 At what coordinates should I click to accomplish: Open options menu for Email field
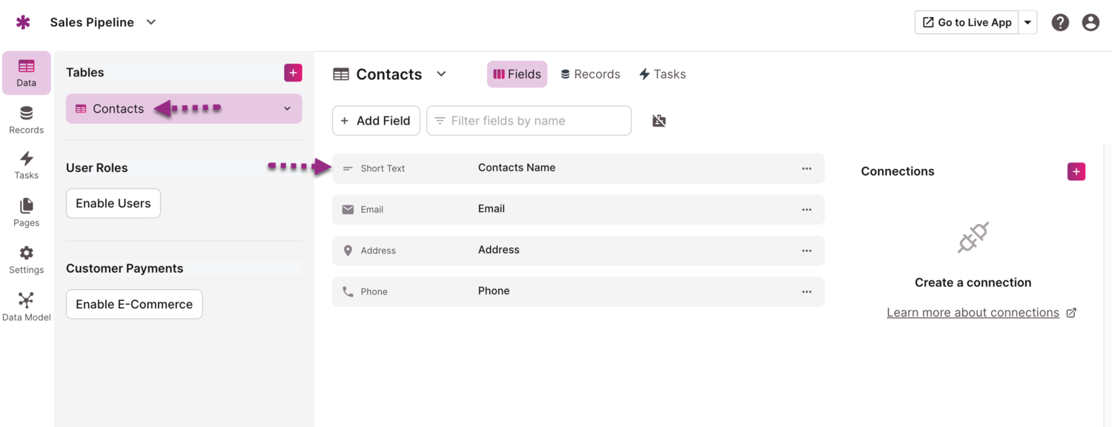[x=807, y=210]
